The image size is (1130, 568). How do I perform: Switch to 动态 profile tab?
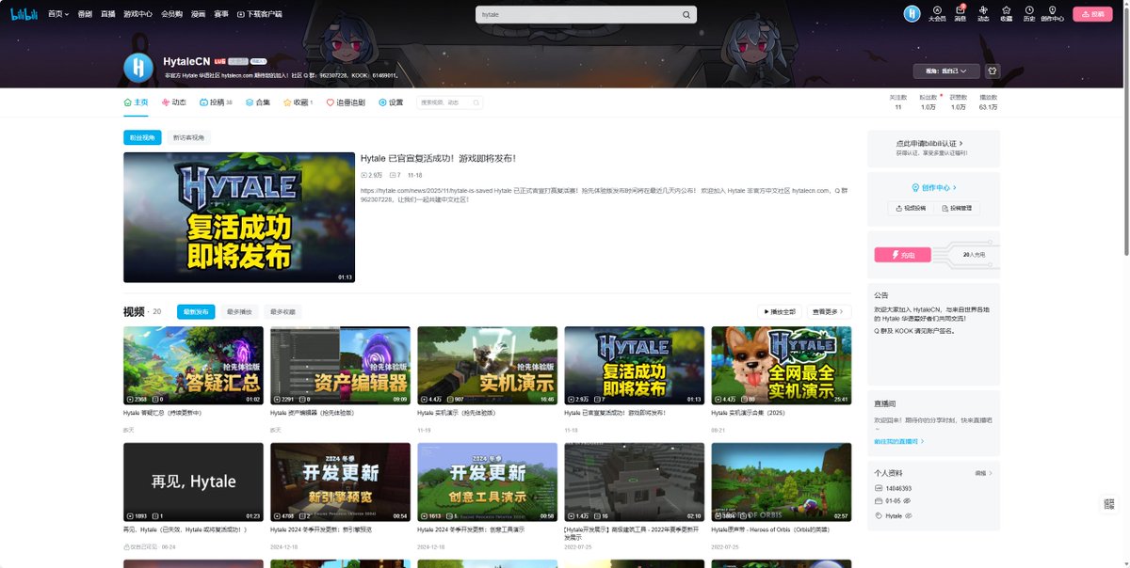(x=174, y=103)
